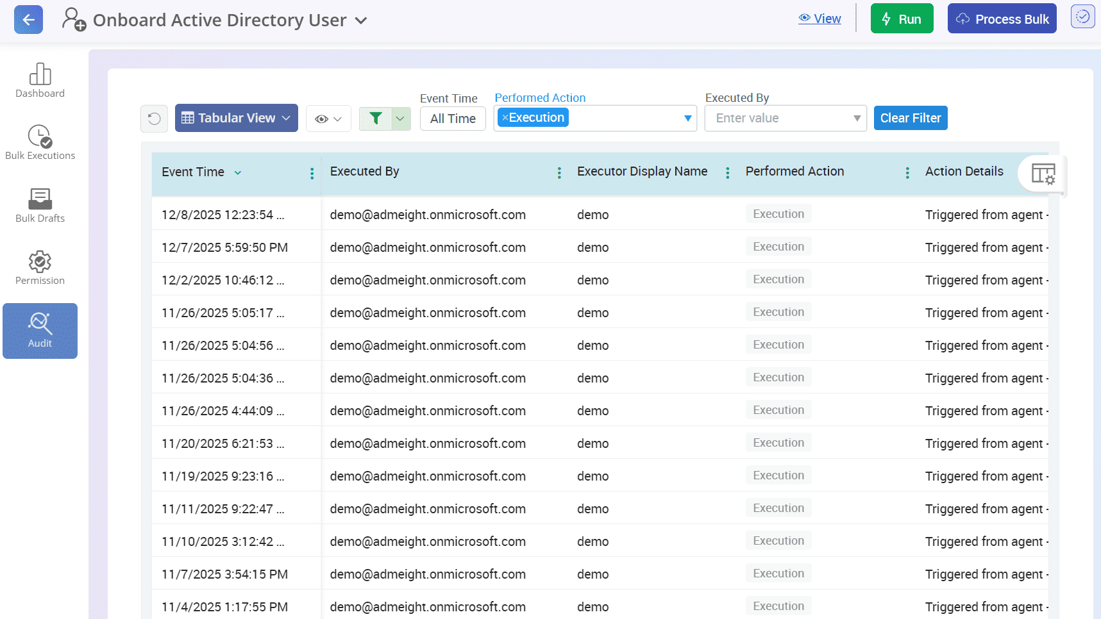
Task: Click the Clear Filter button
Action: coord(910,118)
